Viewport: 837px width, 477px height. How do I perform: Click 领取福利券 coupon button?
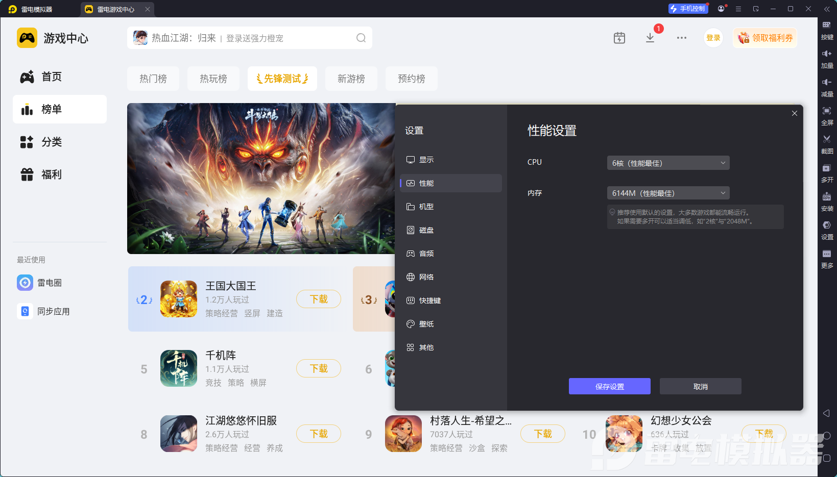pyautogui.click(x=765, y=38)
